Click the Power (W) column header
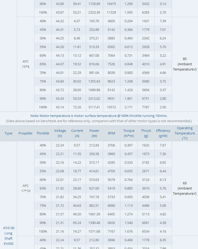 pos(94,133)
